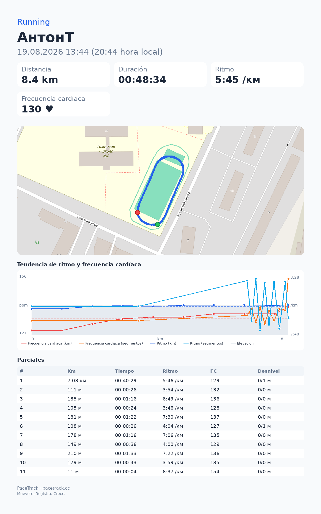Click building number 13 on map

click(232, 191)
